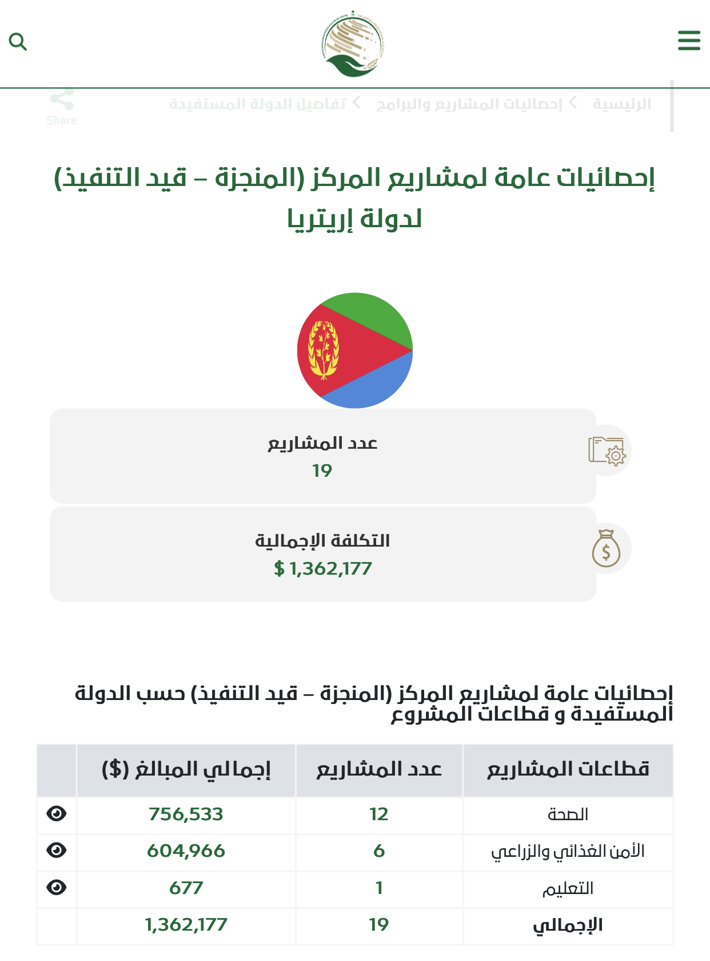The width and height of the screenshot is (710, 961).
Task: Open تفاصيل الدولة المستفيدة breadcrumb
Action: [x=257, y=104]
